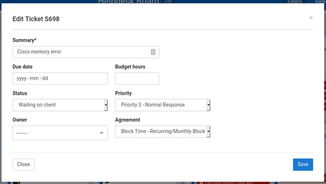Expand the Owner dropdown
326x184 pixels.
(60, 133)
